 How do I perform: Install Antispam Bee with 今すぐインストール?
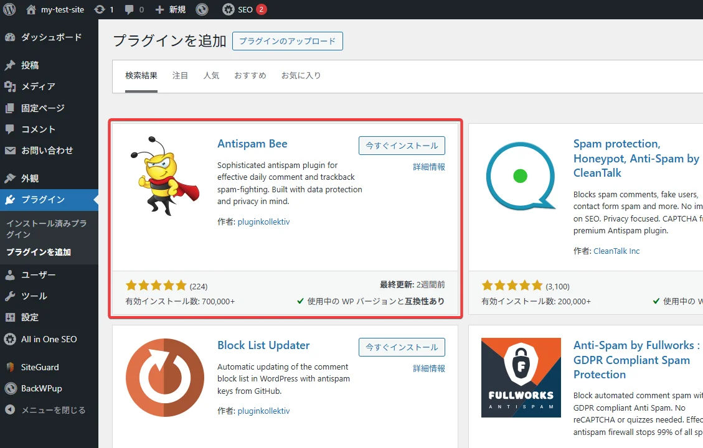(x=402, y=146)
